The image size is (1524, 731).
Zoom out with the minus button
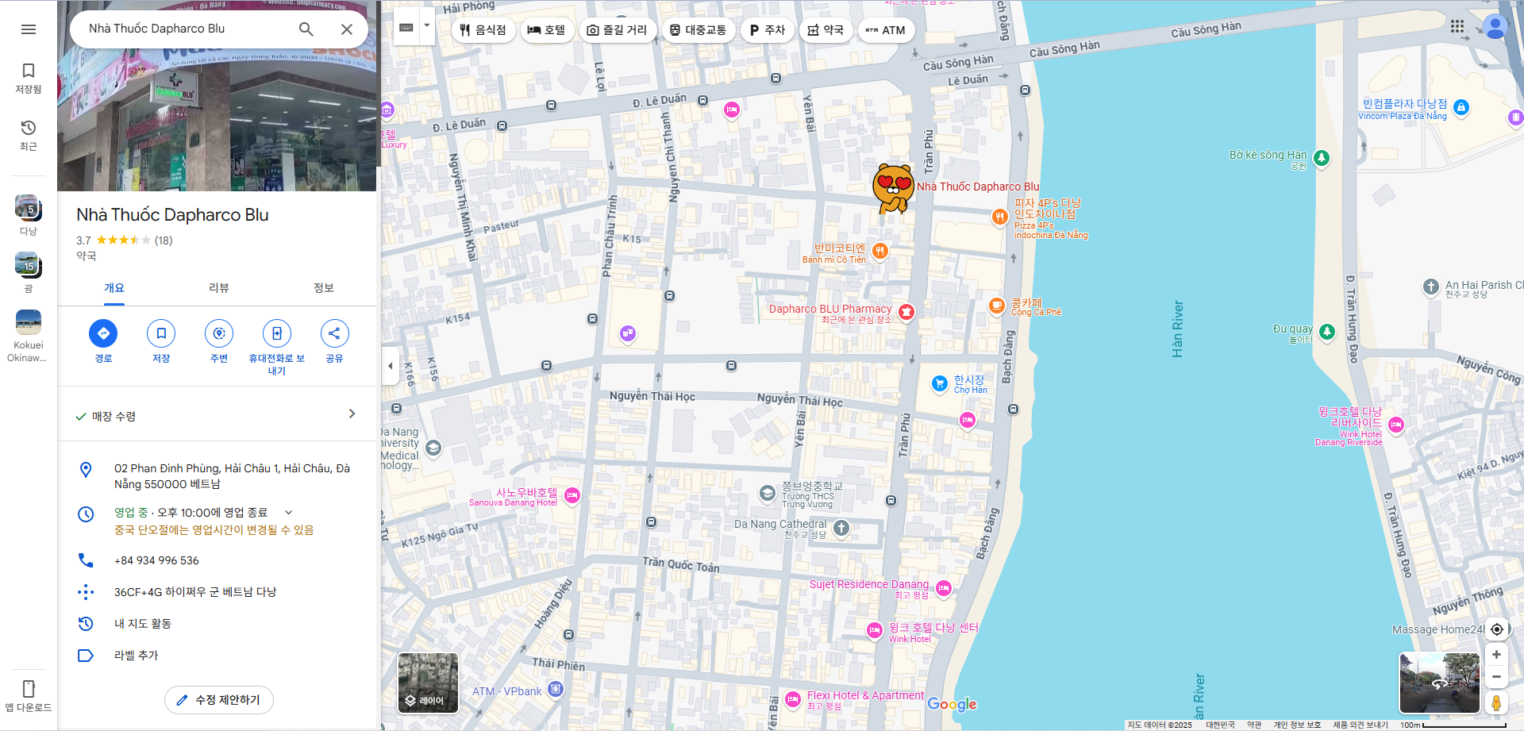coord(1496,677)
